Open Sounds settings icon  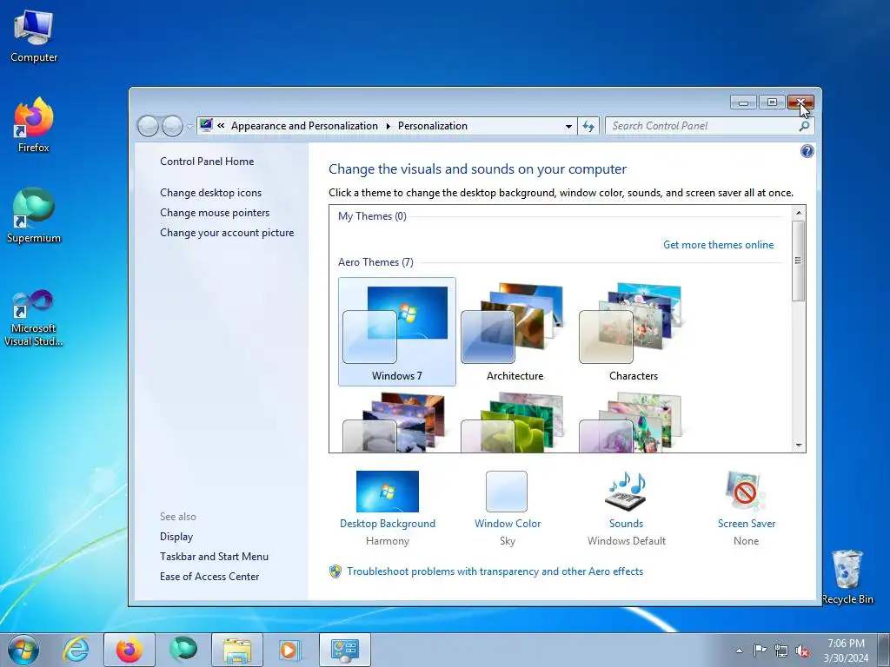[x=626, y=492]
